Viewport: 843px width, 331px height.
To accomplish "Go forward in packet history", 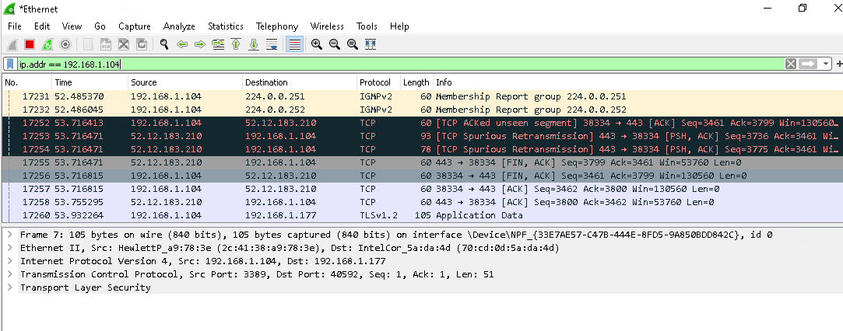I will tap(200, 44).
